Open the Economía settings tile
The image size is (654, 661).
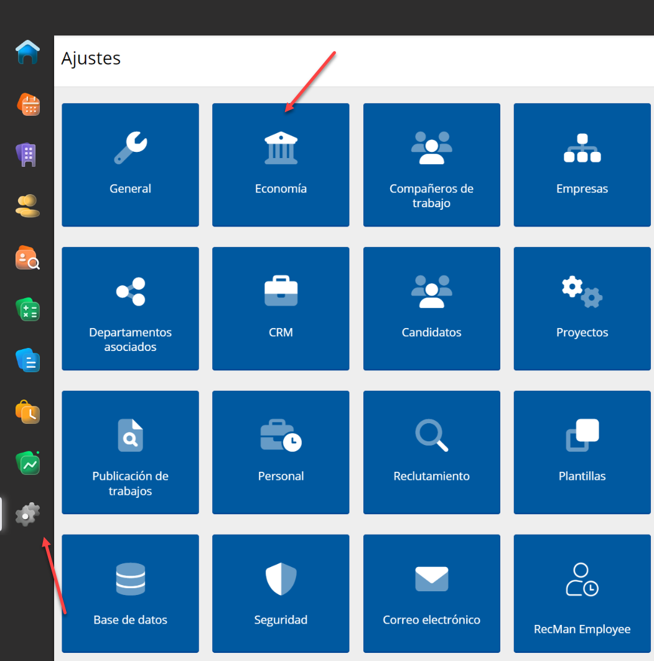click(x=281, y=165)
